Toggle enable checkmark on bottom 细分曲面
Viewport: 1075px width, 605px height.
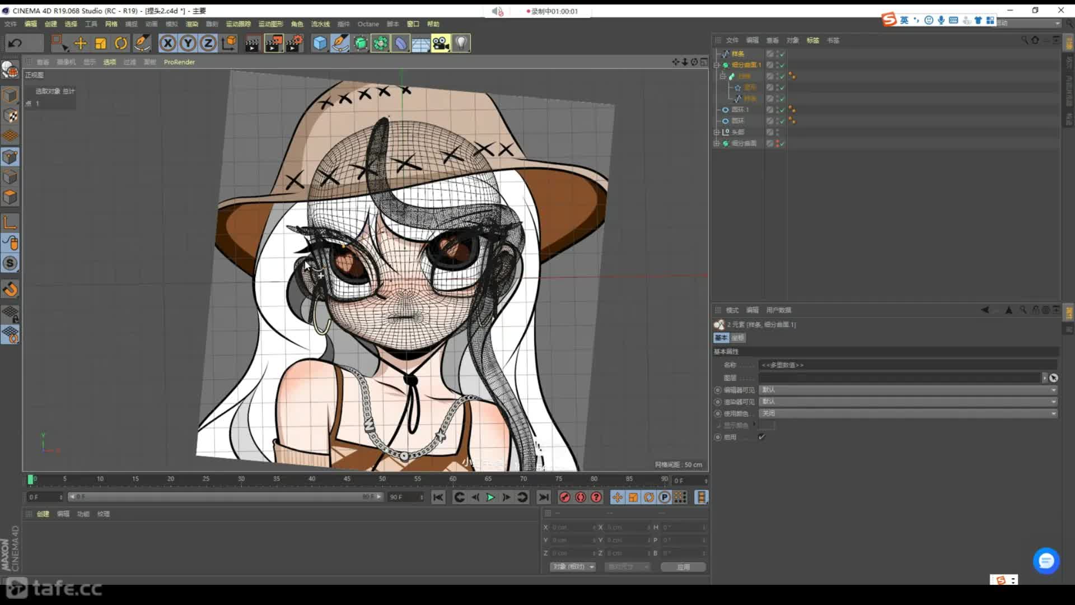[x=782, y=143]
